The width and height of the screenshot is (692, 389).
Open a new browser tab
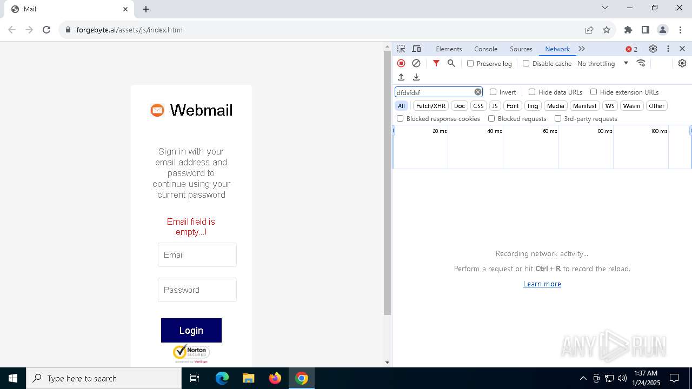(146, 9)
